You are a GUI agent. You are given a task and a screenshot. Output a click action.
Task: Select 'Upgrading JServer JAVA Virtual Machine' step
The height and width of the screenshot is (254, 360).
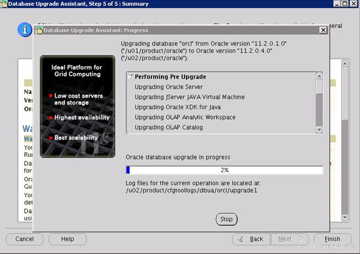[190, 97]
